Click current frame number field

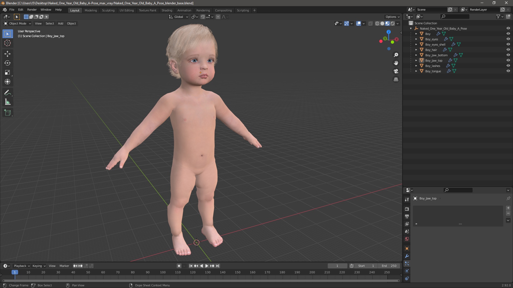point(337,266)
